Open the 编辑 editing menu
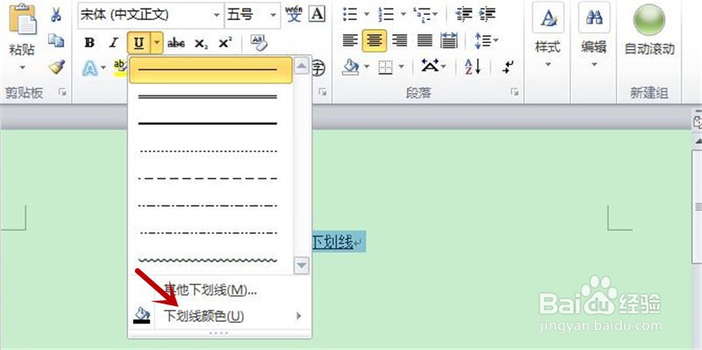Image resolution: width=702 pixels, height=350 pixels. coord(594,36)
